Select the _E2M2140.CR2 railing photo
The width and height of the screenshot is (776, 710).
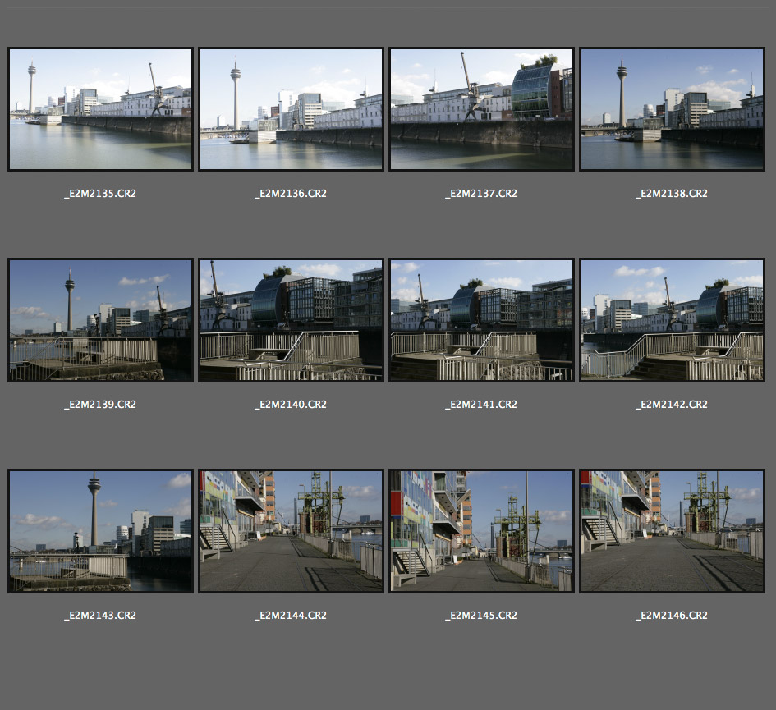[291, 320]
